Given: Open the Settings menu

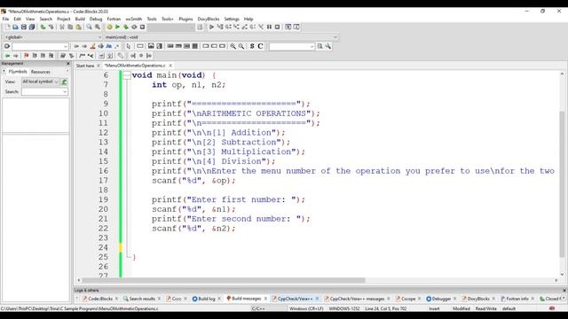Looking at the screenshot, I should (x=232, y=19).
